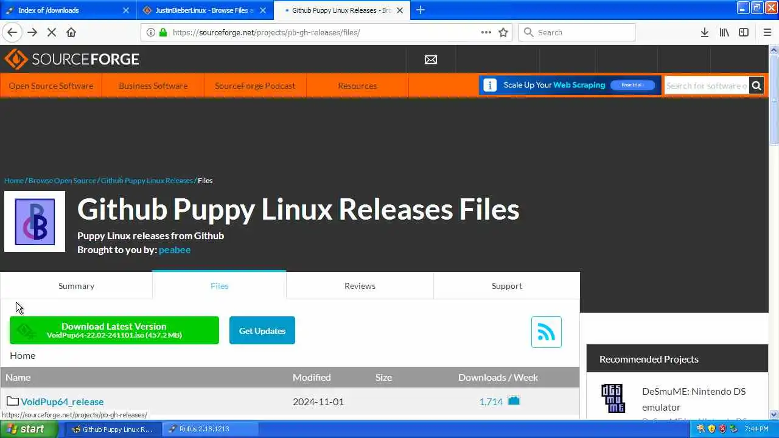
Task: Click Browse Open Source breadcrumb
Action: (x=62, y=181)
